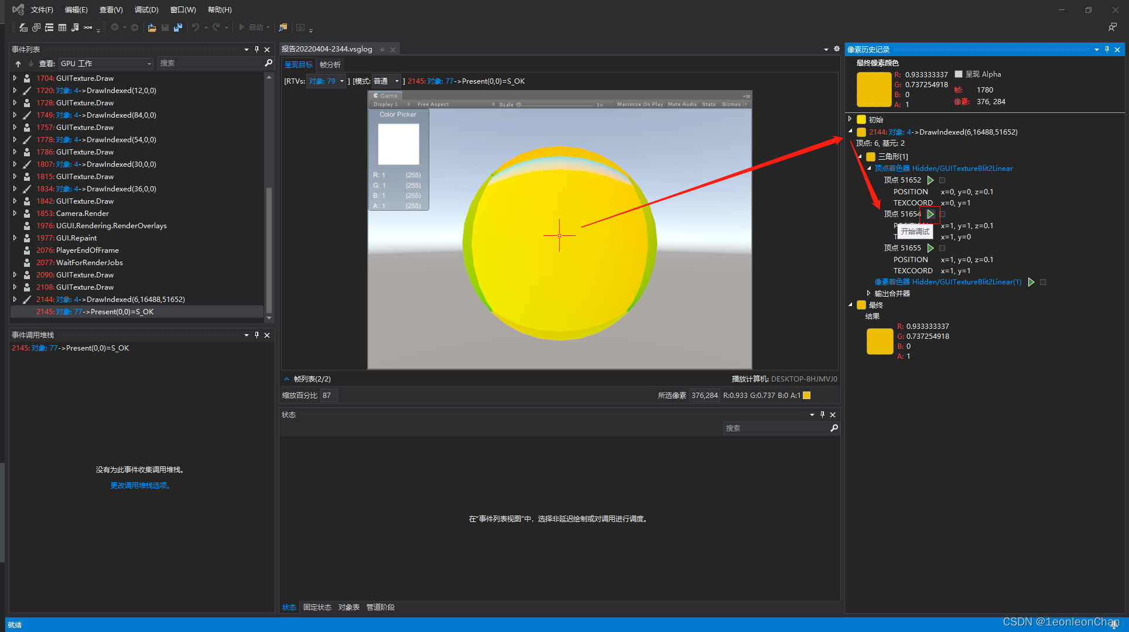This screenshot has height=632, width=1129.
Task: Click the state panel search magnifier icon
Action: (x=834, y=428)
